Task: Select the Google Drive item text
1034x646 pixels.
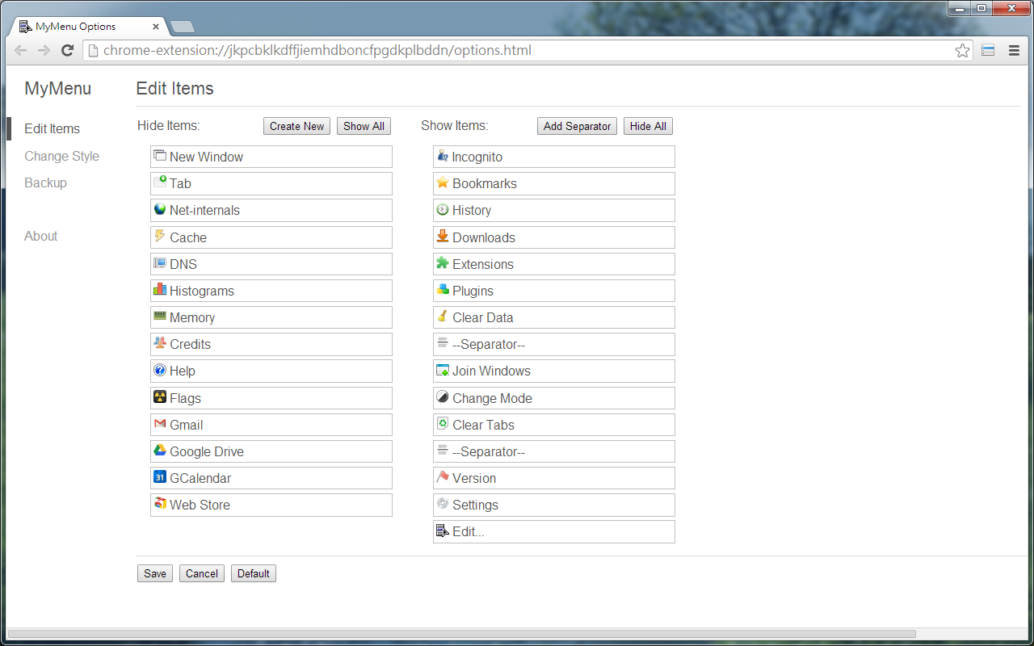Action: point(207,451)
